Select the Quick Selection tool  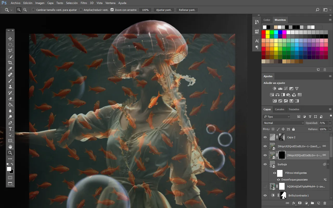pyautogui.click(x=10, y=57)
